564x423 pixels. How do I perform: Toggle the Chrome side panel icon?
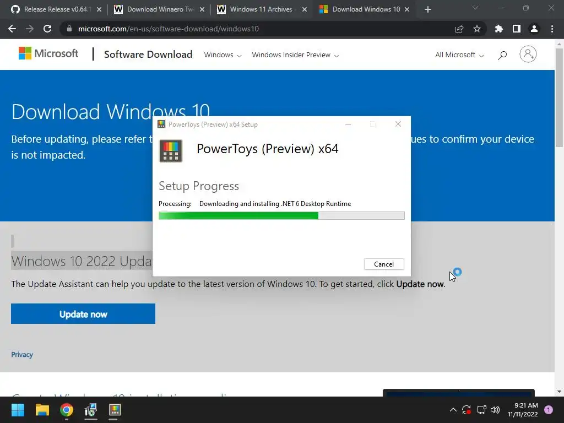517,29
